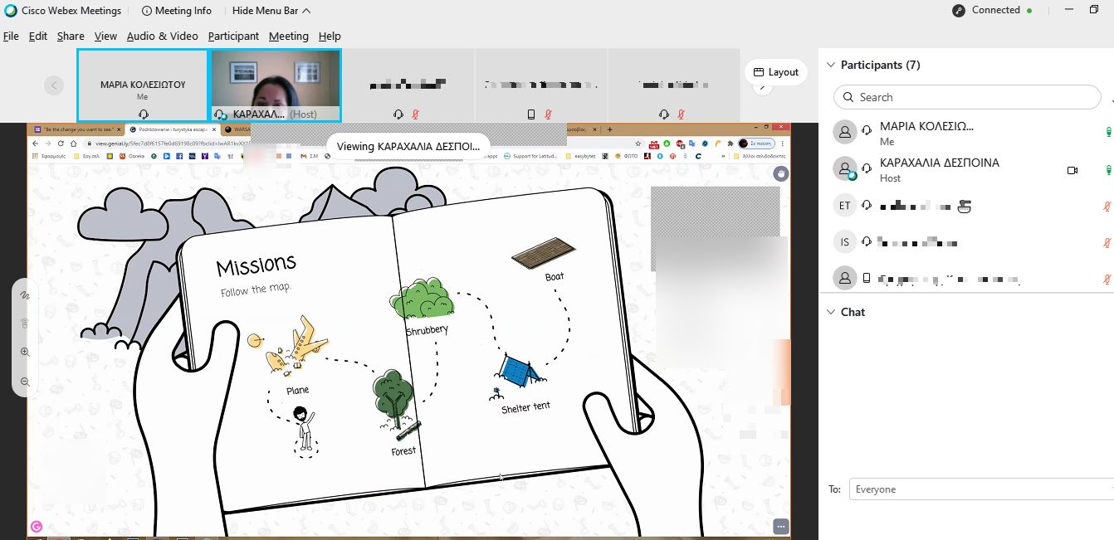This screenshot has height=540, width=1114.
Task: Click the remote control mouse icon
Action: tap(25, 323)
